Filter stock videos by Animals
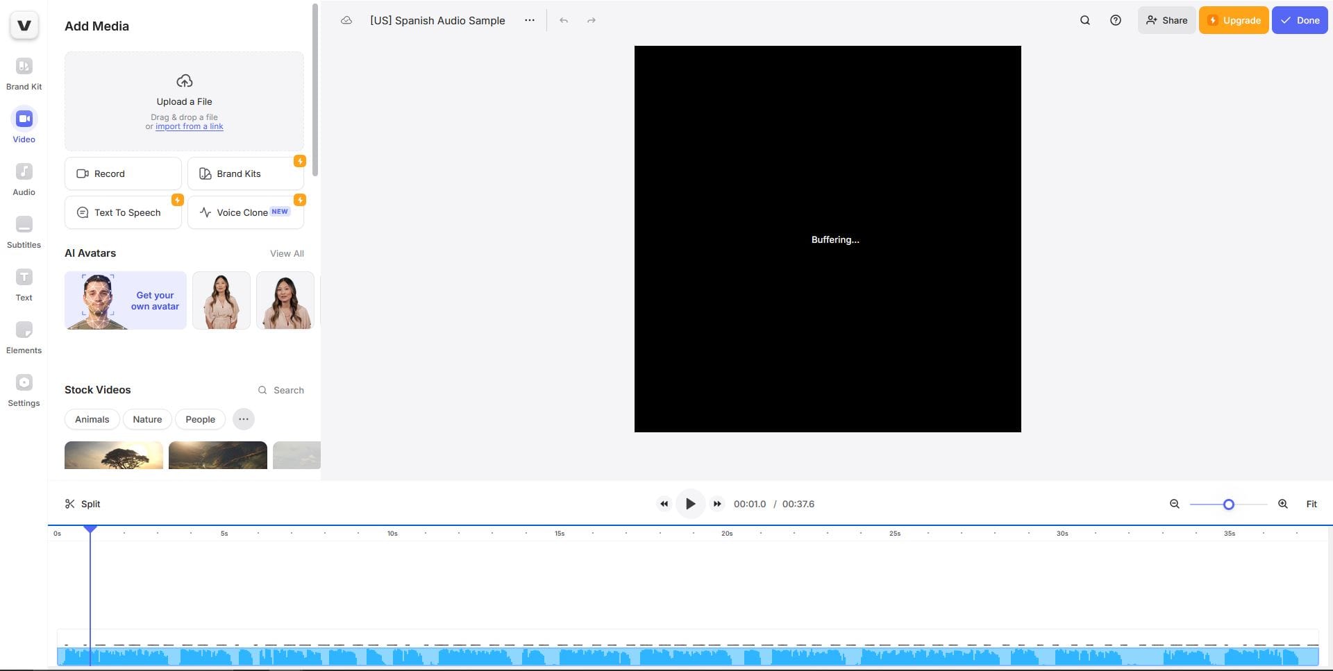 (92, 419)
